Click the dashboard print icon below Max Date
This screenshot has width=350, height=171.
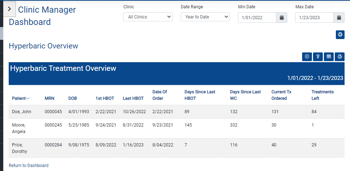tap(340, 35)
